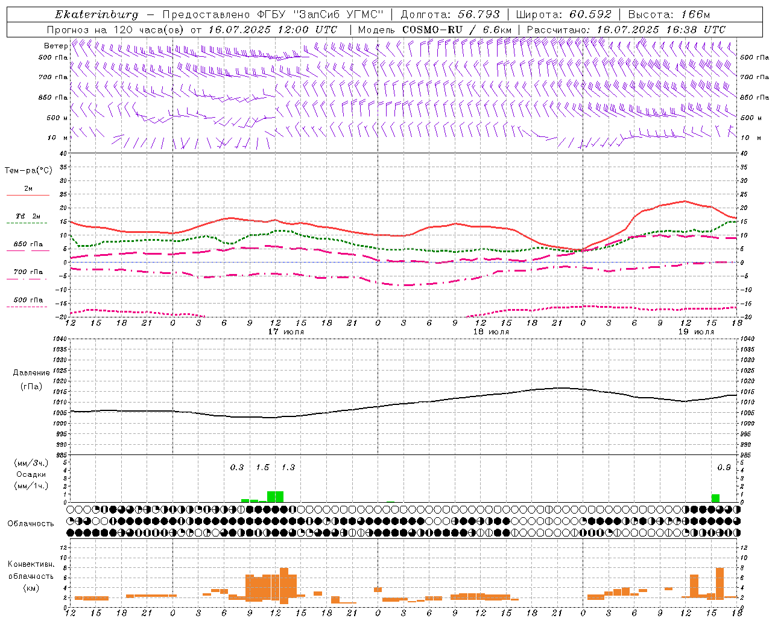
Task: Click the '19 июля' date label
Action: [696, 332]
